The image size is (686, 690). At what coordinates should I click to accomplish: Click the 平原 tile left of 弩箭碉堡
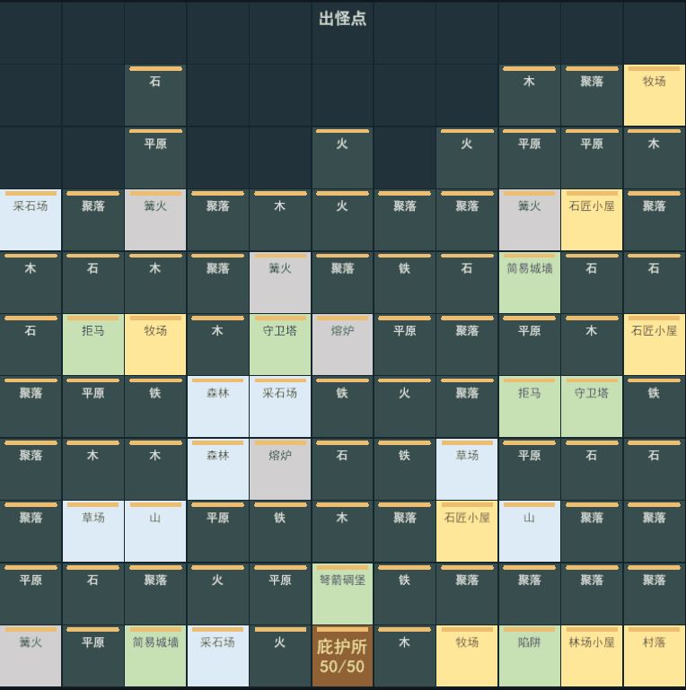(x=279, y=593)
